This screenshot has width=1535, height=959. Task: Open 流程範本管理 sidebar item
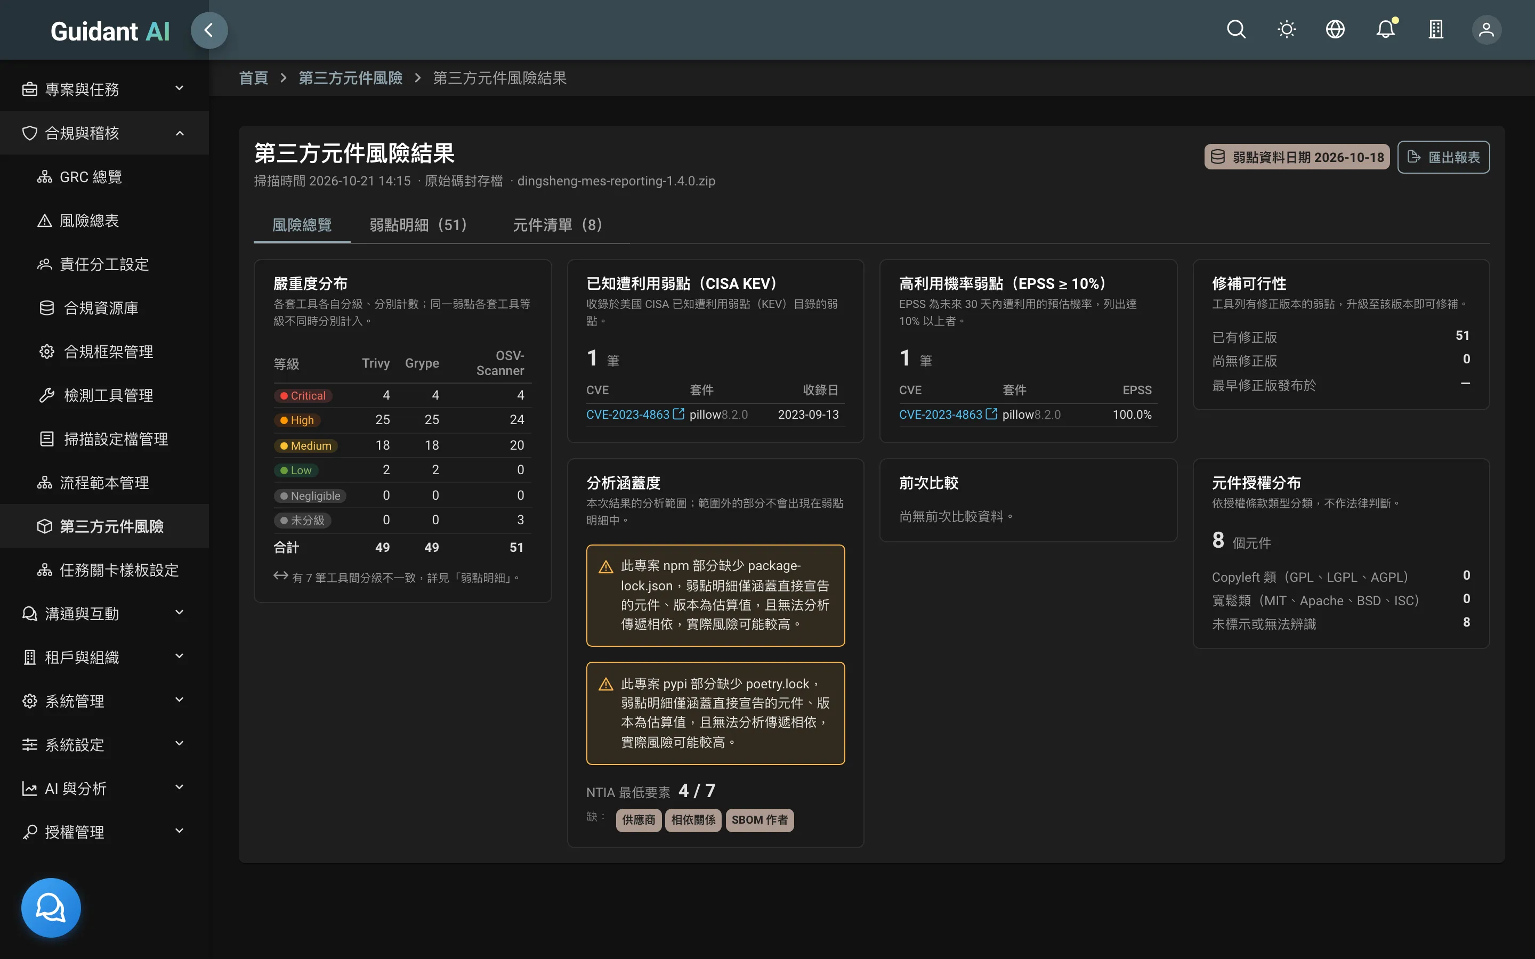coord(104,483)
